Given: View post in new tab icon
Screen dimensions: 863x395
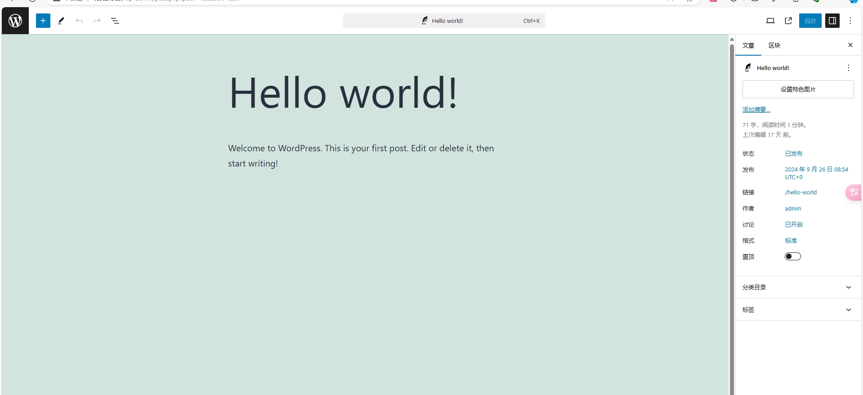Looking at the screenshot, I should click(788, 21).
